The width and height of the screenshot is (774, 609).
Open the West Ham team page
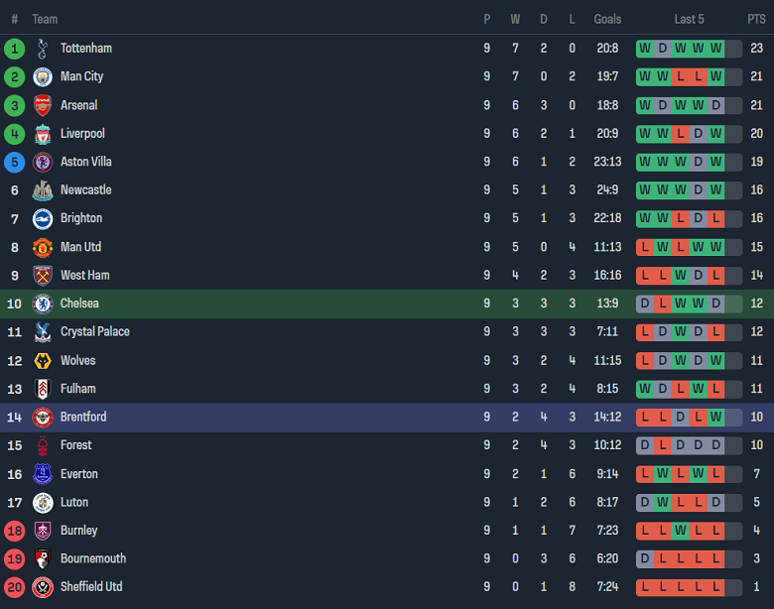[x=84, y=275]
